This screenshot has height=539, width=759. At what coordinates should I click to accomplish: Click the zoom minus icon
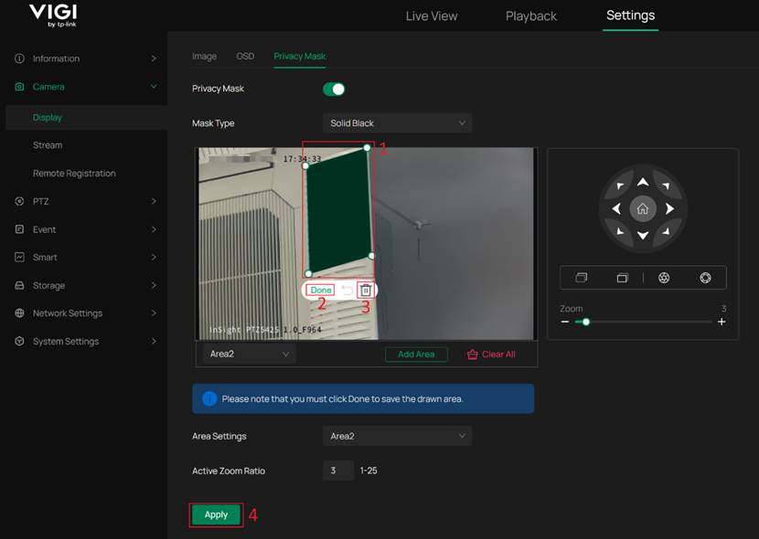565,322
